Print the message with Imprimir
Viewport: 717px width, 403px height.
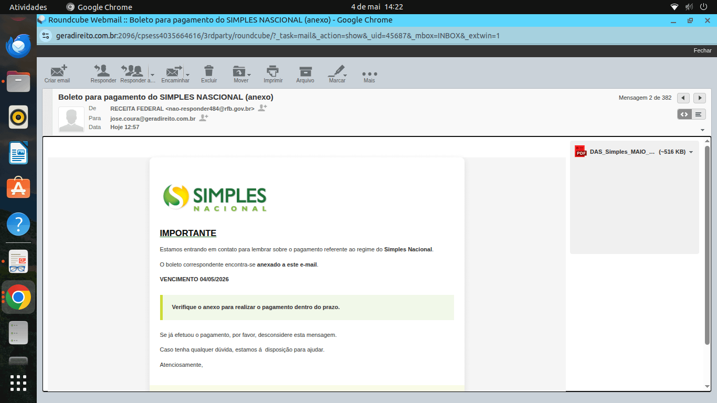273,73
